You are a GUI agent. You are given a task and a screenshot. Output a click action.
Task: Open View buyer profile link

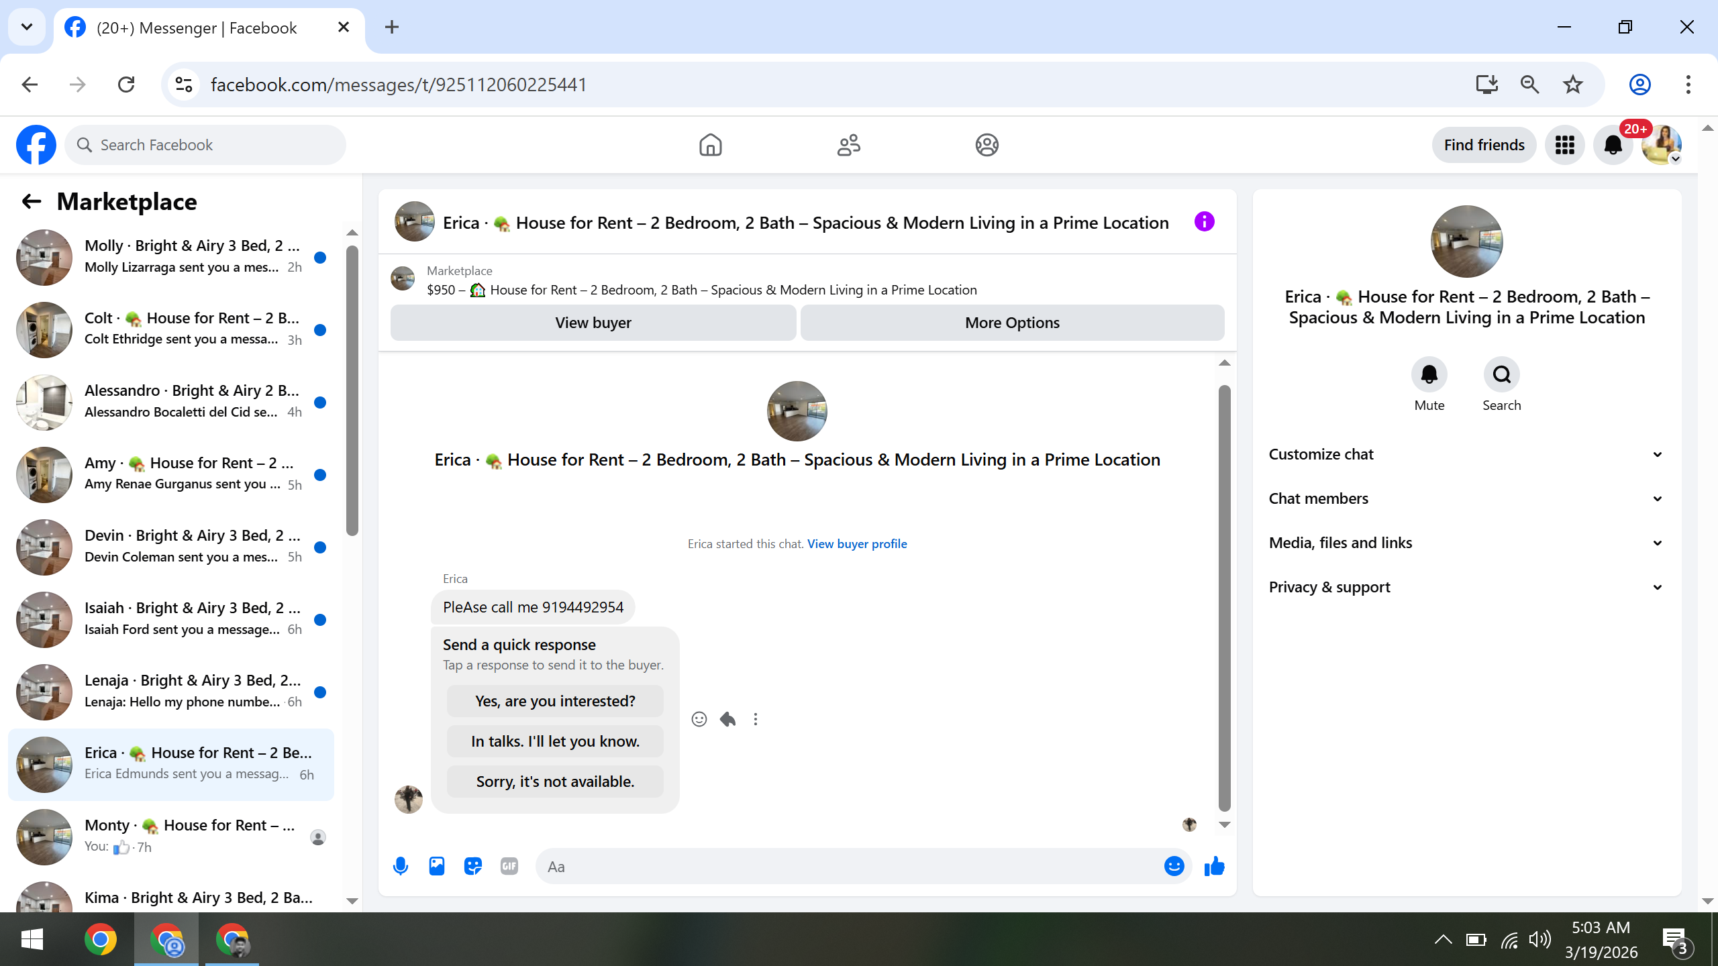click(x=857, y=544)
